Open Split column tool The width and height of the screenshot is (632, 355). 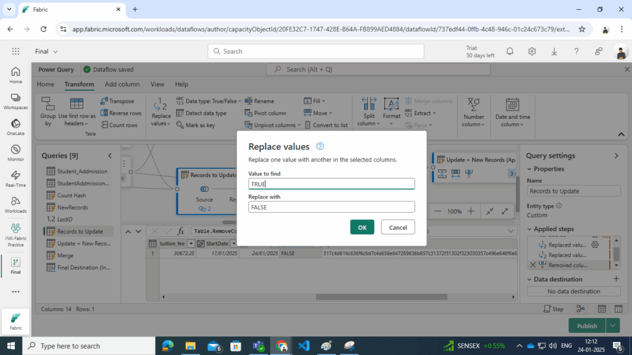[368, 112]
